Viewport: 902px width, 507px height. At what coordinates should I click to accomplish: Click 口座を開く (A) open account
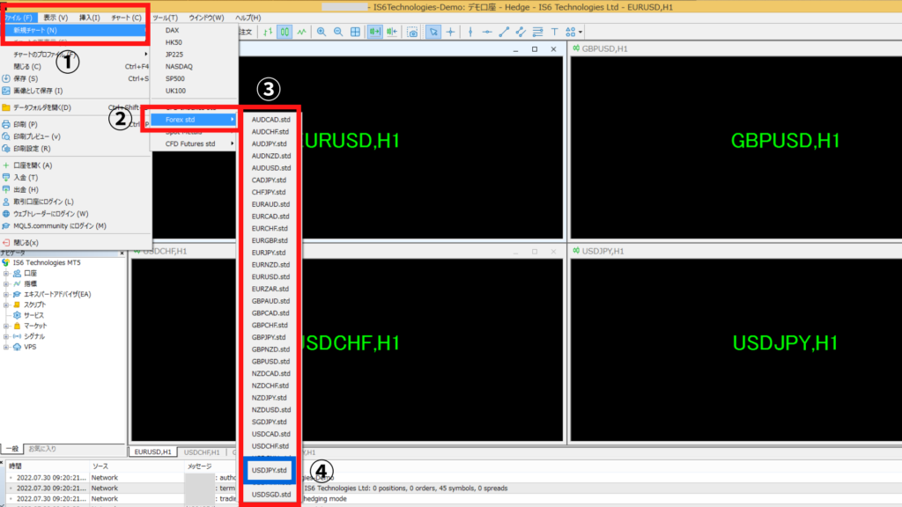click(75, 165)
